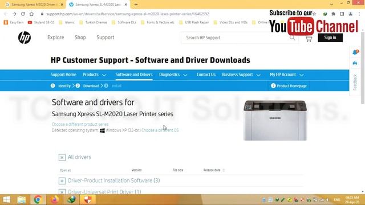Open Chrome extensions puzzle icon
Viewport: 365px width, 205px height.
tap(333, 14)
